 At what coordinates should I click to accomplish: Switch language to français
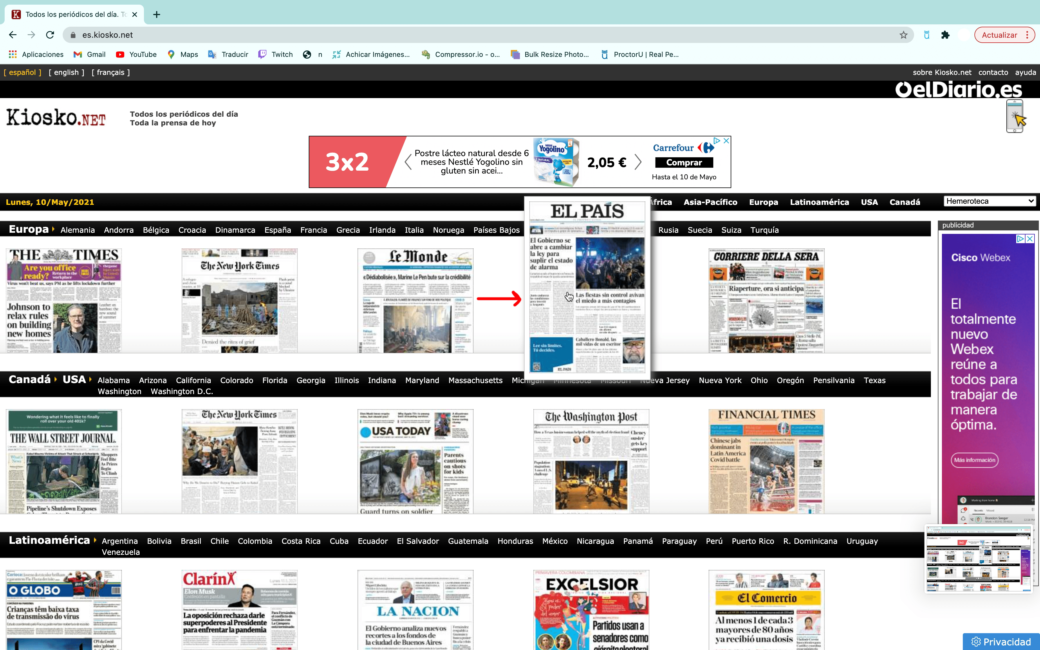click(x=111, y=72)
